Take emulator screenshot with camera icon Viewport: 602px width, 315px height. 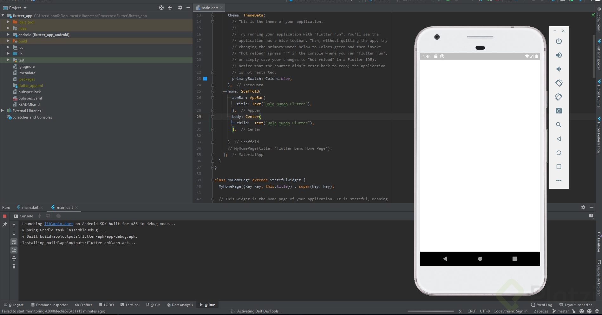[559, 111]
